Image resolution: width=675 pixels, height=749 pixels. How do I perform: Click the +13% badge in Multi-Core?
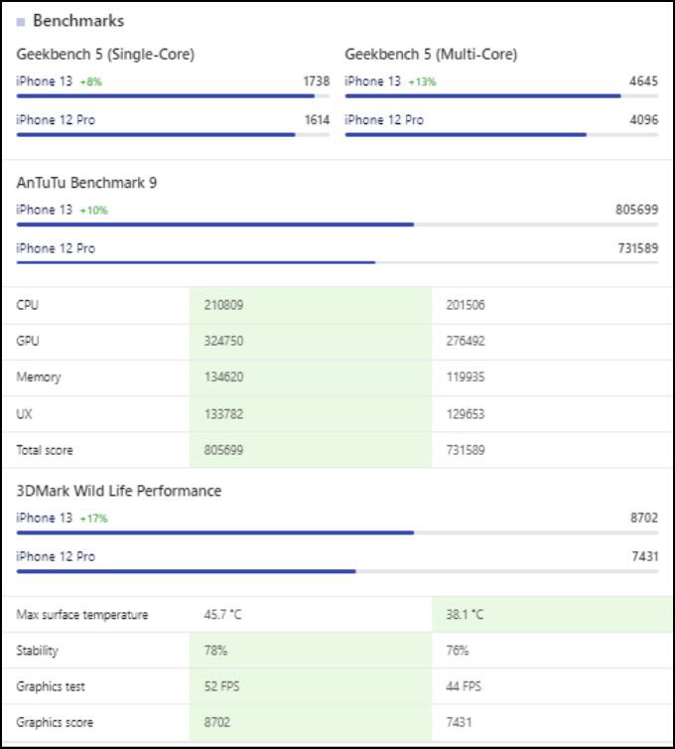(x=423, y=82)
